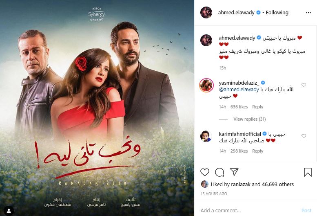Screen dimensions: 317x216
Task: Like the post with the heart icon
Action: click(204, 172)
